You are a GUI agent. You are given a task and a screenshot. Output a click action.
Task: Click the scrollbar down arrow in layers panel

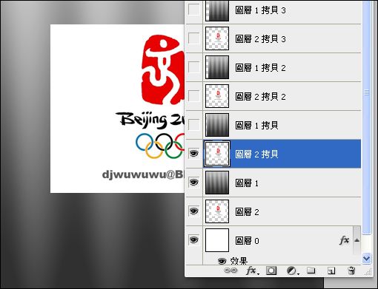pyautogui.click(x=366, y=259)
